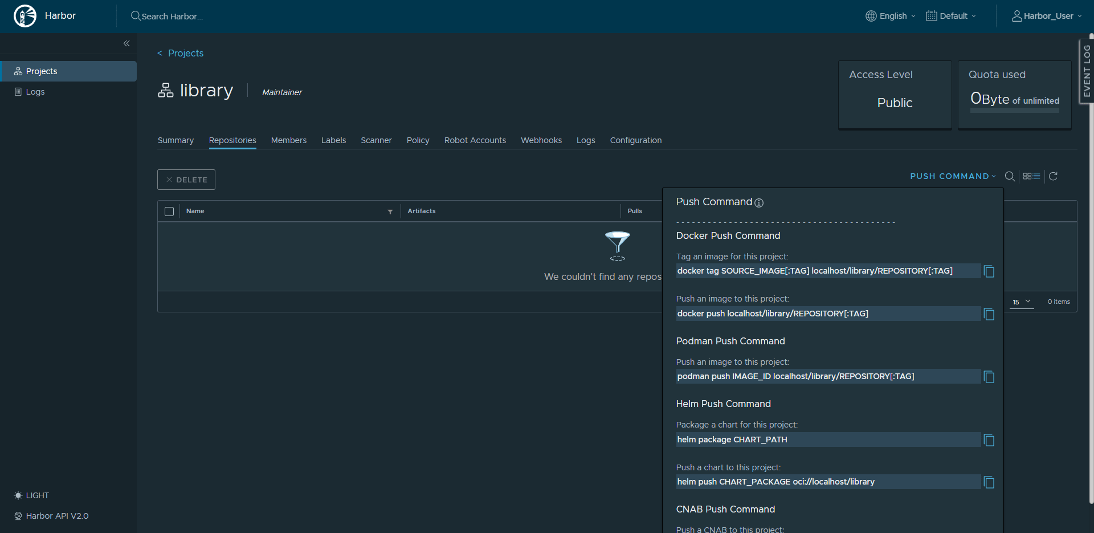Image resolution: width=1094 pixels, height=533 pixels.
Task: Click the Push Command info icon
Action: pyautogui.click(x=759, y=203)
